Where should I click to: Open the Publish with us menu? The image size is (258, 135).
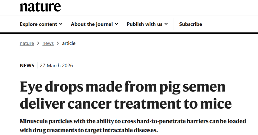[144, 24]
